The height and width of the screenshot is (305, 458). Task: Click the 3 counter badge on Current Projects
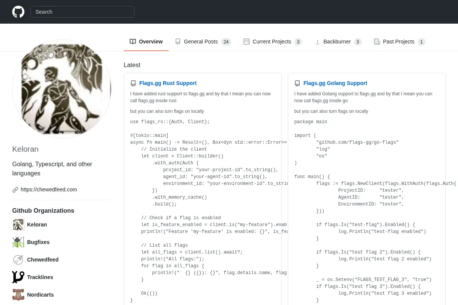(298, 42)
